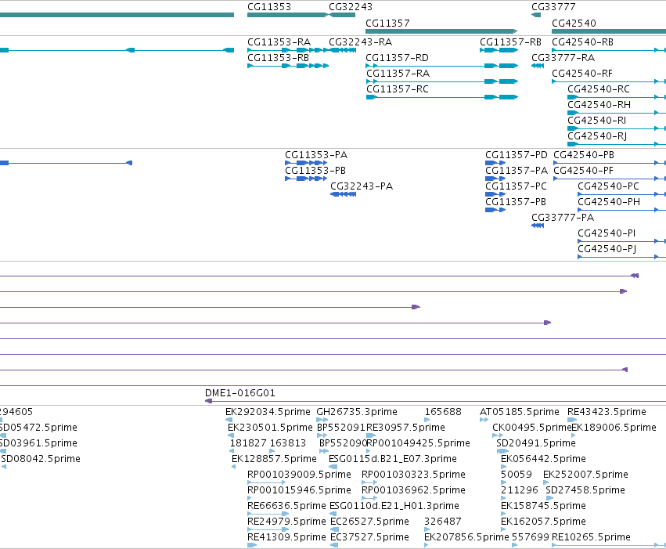Select EST EK128857.5prime
Viewport: 666px width, 549px height.
(x=275, y=460)
